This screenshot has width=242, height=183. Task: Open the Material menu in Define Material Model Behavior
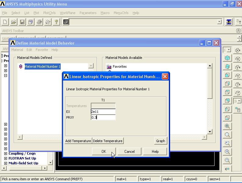17,50
